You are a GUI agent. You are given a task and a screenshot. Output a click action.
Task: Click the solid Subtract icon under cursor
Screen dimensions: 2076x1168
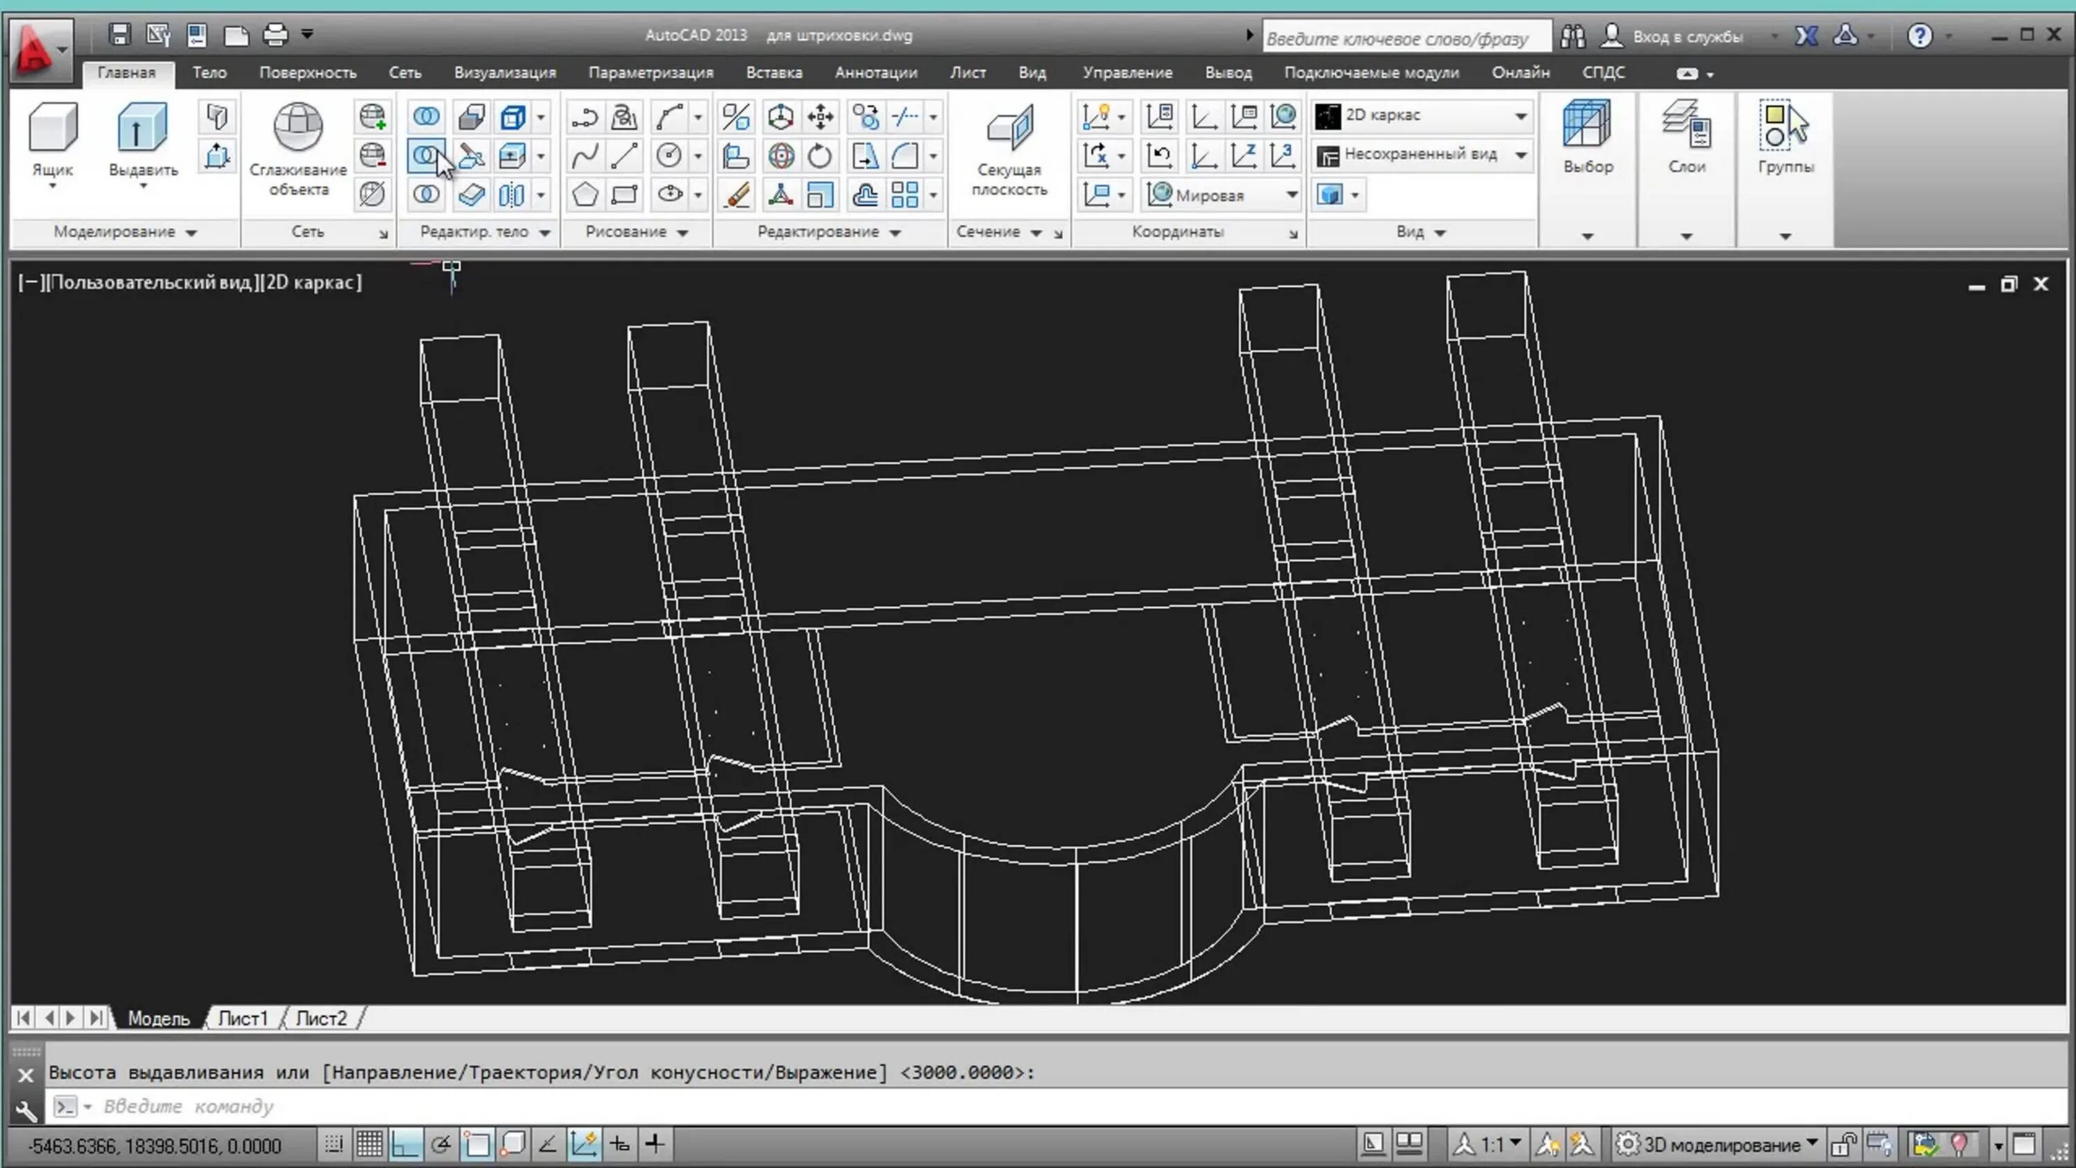click(426, 155)
